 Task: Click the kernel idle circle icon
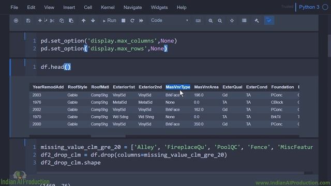(325, 7)
